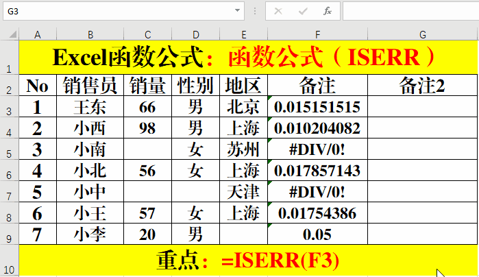This screenshot has height=277, width=479.
Task: Select row 9 header
Action: [x=9, y=234]
